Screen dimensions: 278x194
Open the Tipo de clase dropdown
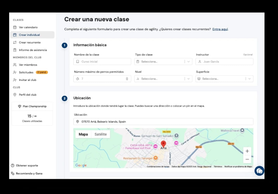(x=163, y=61)
